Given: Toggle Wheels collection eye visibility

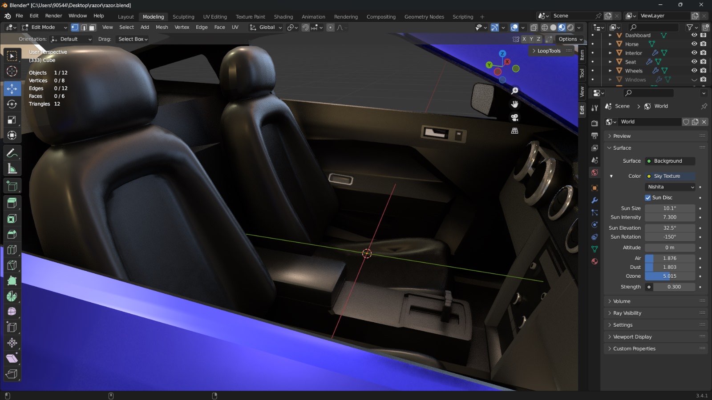Looking at the screenshot, I should 694,71.
